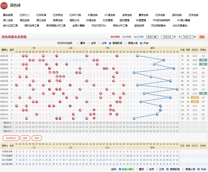Show the 最近50期 results
Image resolution: width=208 pixels, height=172 pixels.
[x=115, y=37]
